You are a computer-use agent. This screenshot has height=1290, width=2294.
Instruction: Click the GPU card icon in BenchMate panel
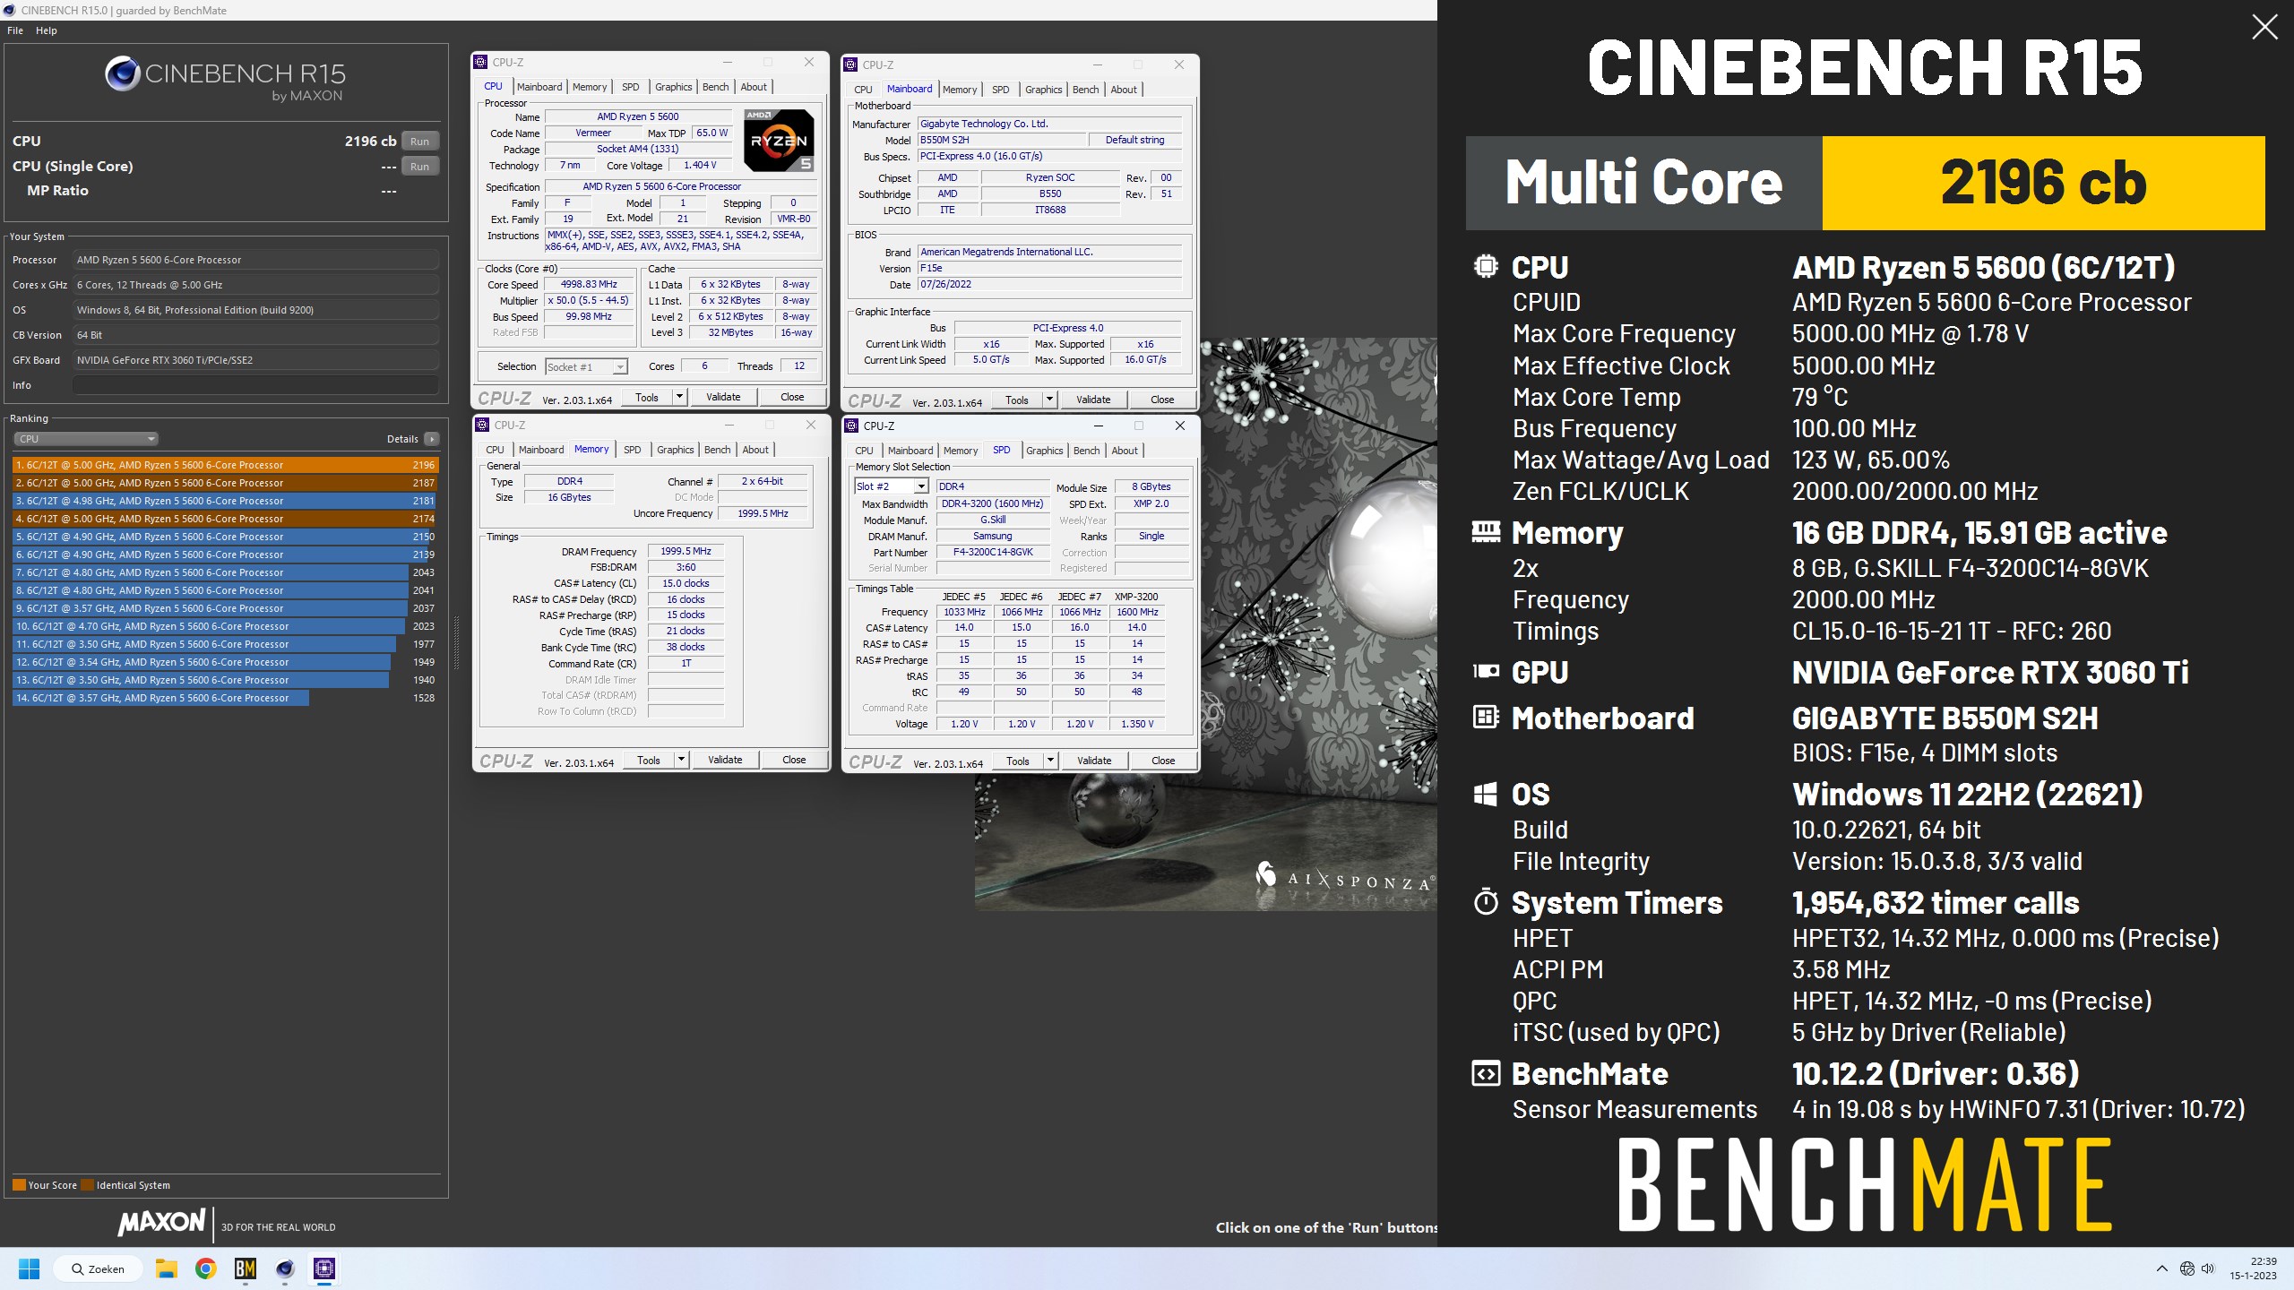pos(1486,671)
